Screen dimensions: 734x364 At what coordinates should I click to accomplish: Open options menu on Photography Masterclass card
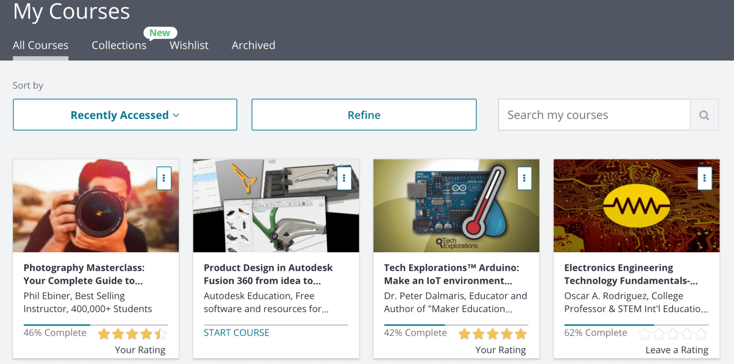[164, 178]
